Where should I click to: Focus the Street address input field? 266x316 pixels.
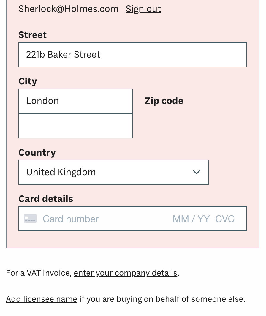point(132,55)
